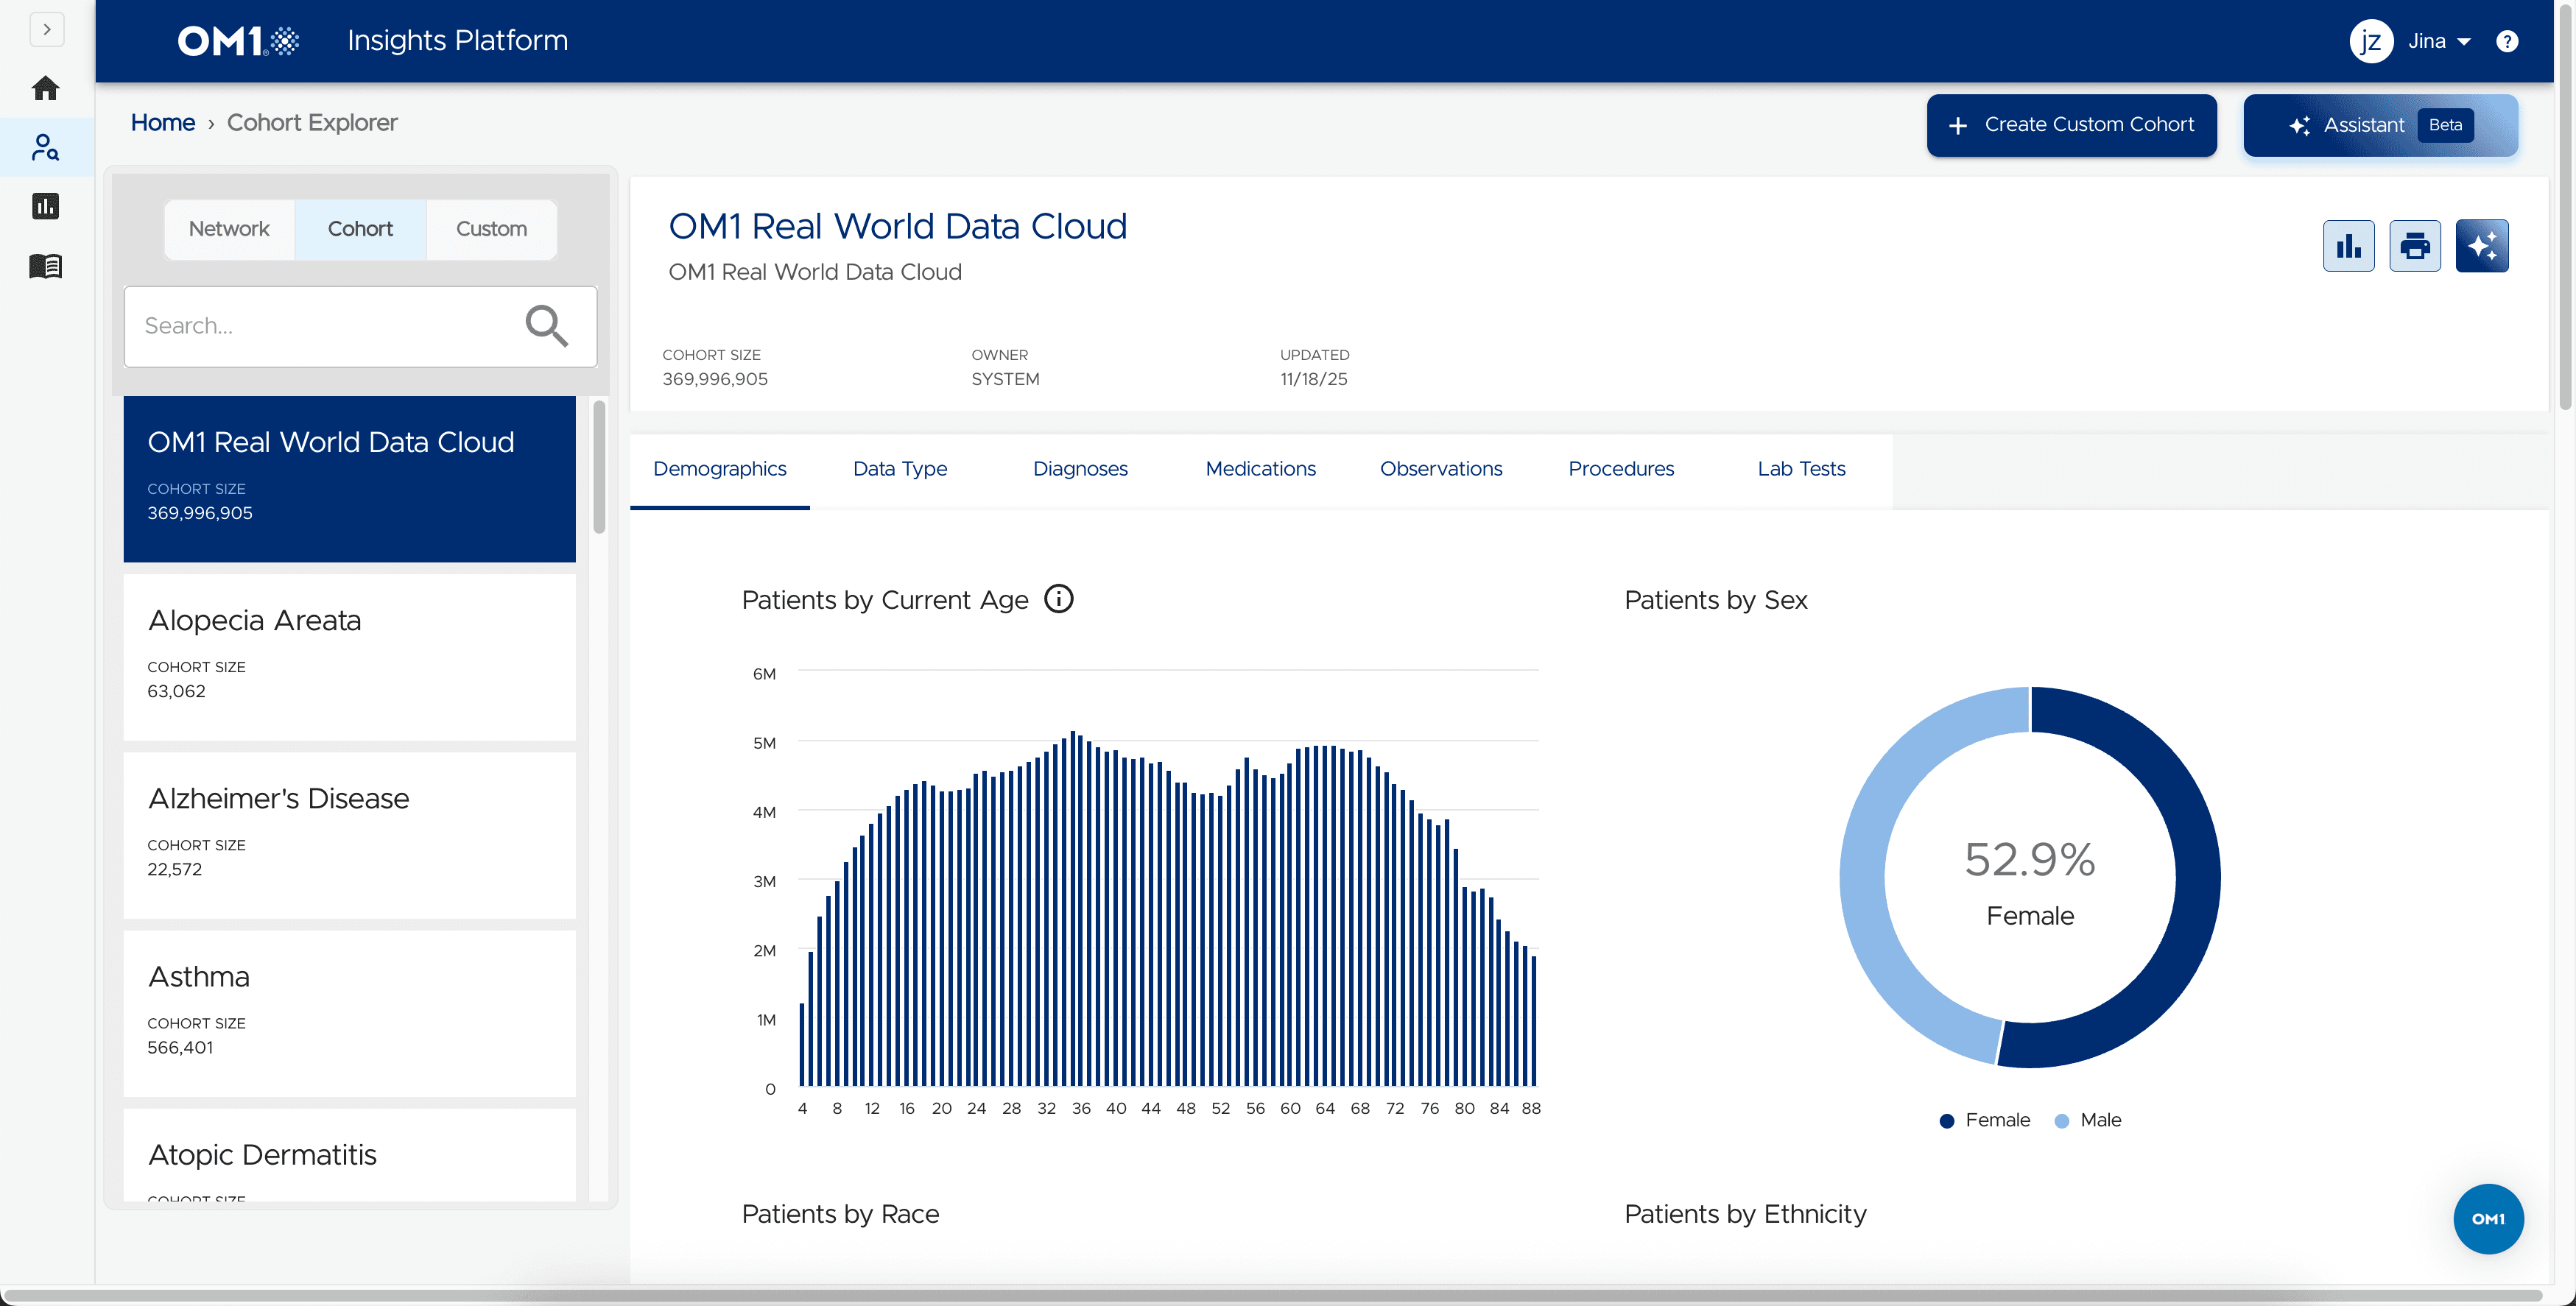Open the Demographics tab
The image size is (2576, 1306).
click(720, 469)
